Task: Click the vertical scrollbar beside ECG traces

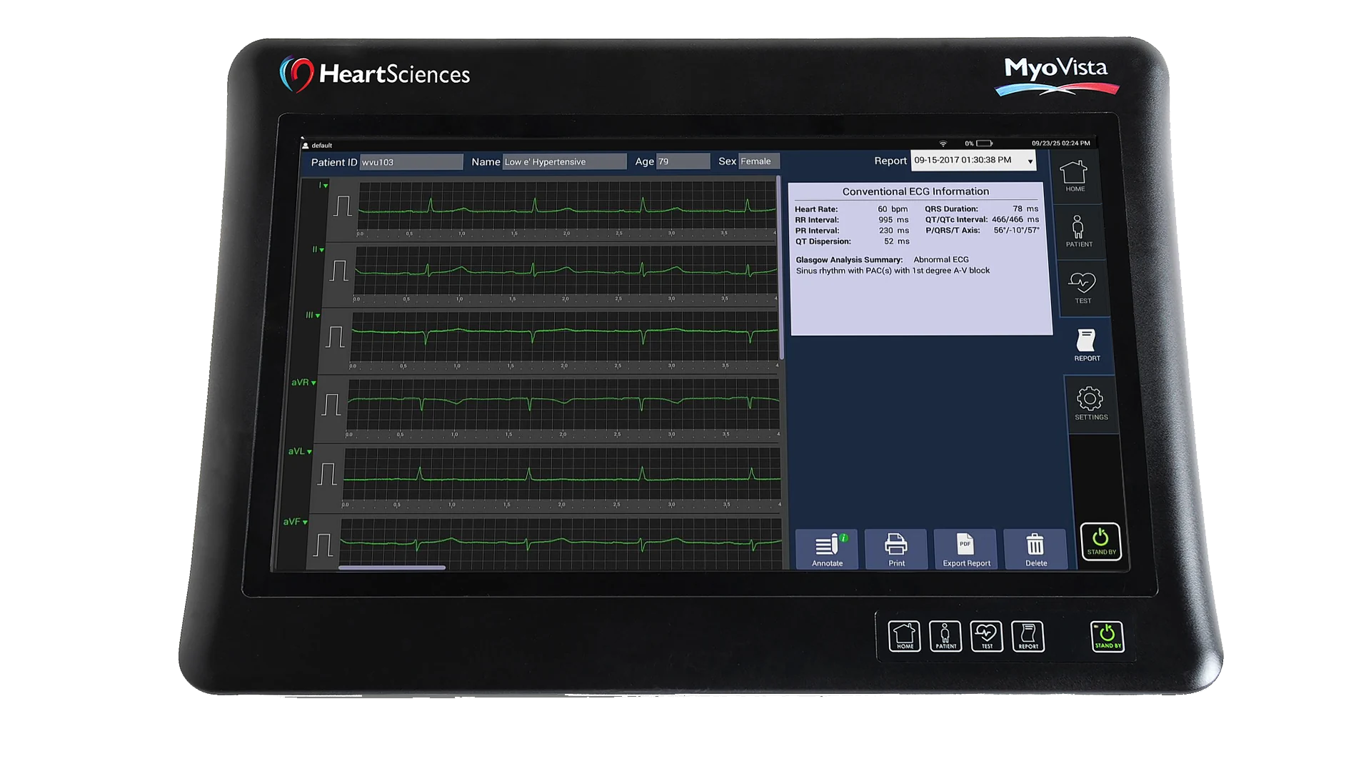Action: click(780, 268)
